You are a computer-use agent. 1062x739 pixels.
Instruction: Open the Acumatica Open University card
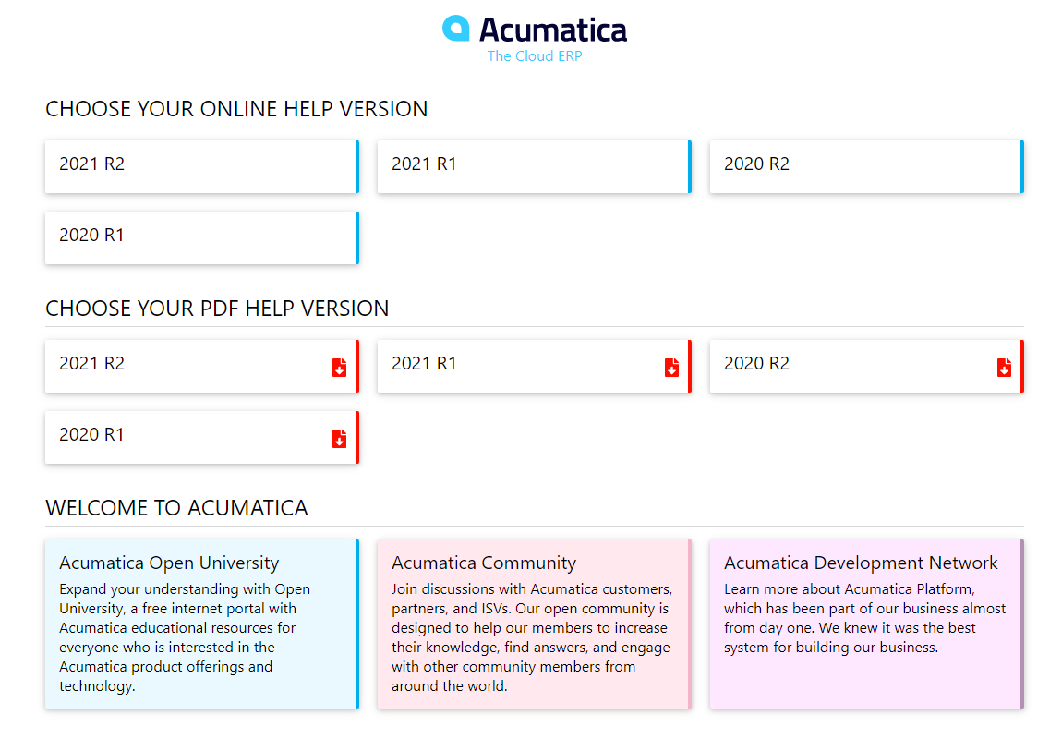pos(202,624)
